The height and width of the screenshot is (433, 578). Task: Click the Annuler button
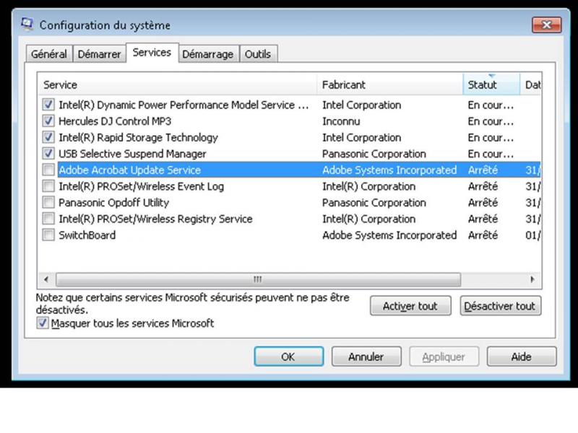[366, 357]
